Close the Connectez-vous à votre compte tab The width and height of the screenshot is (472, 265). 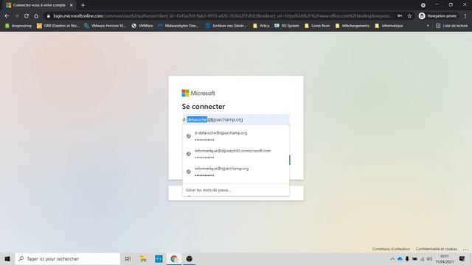point(72,5)
